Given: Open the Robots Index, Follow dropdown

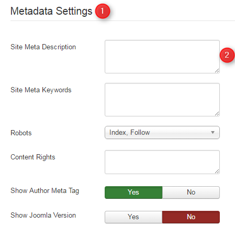Looking at the screenshot, I should pyautogui.click(x=162, y=132).
